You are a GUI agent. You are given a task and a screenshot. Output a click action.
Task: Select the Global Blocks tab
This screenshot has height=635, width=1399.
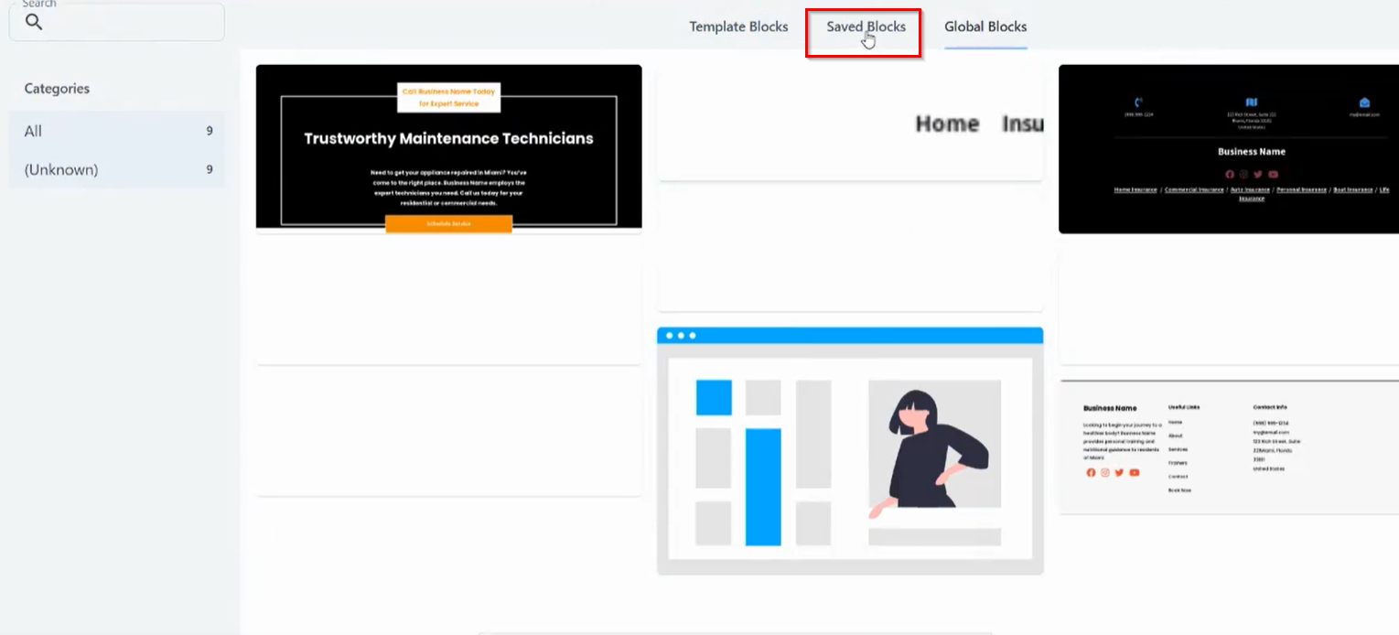[985, 27]
